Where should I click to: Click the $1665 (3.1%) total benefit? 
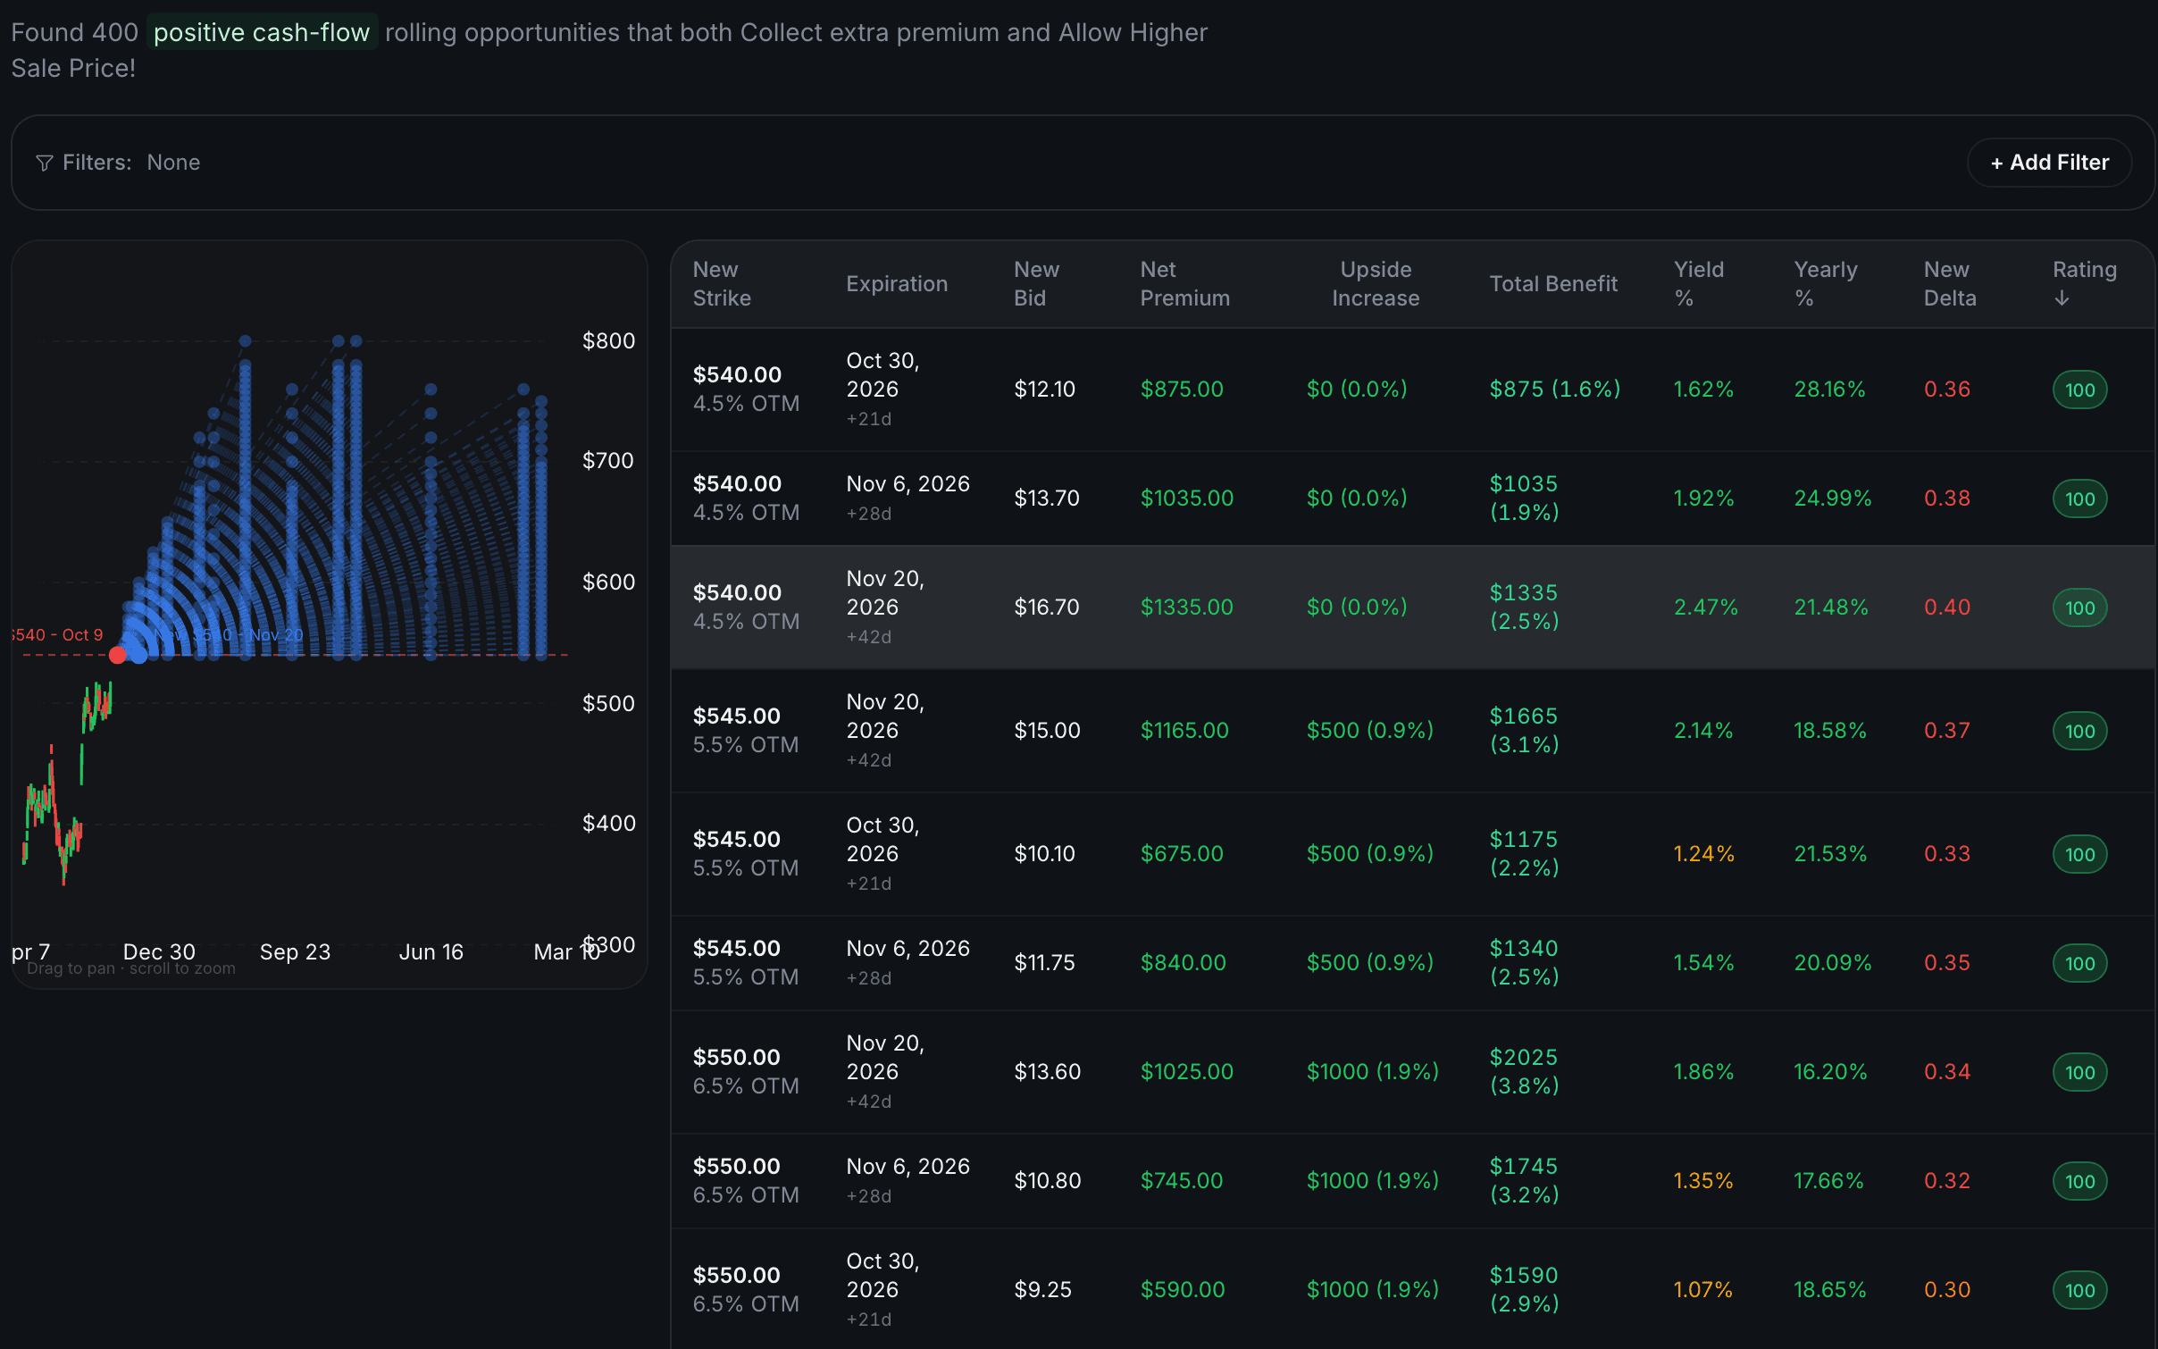pyautogui.click(x=1523, y=730)
